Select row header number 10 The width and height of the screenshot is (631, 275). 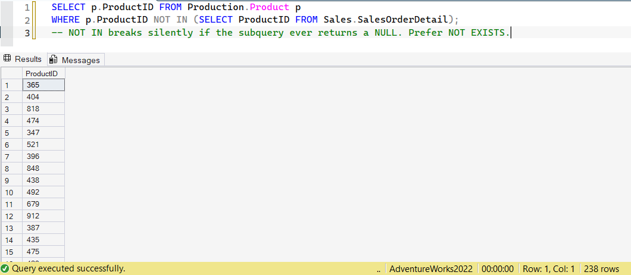point(12,192)
